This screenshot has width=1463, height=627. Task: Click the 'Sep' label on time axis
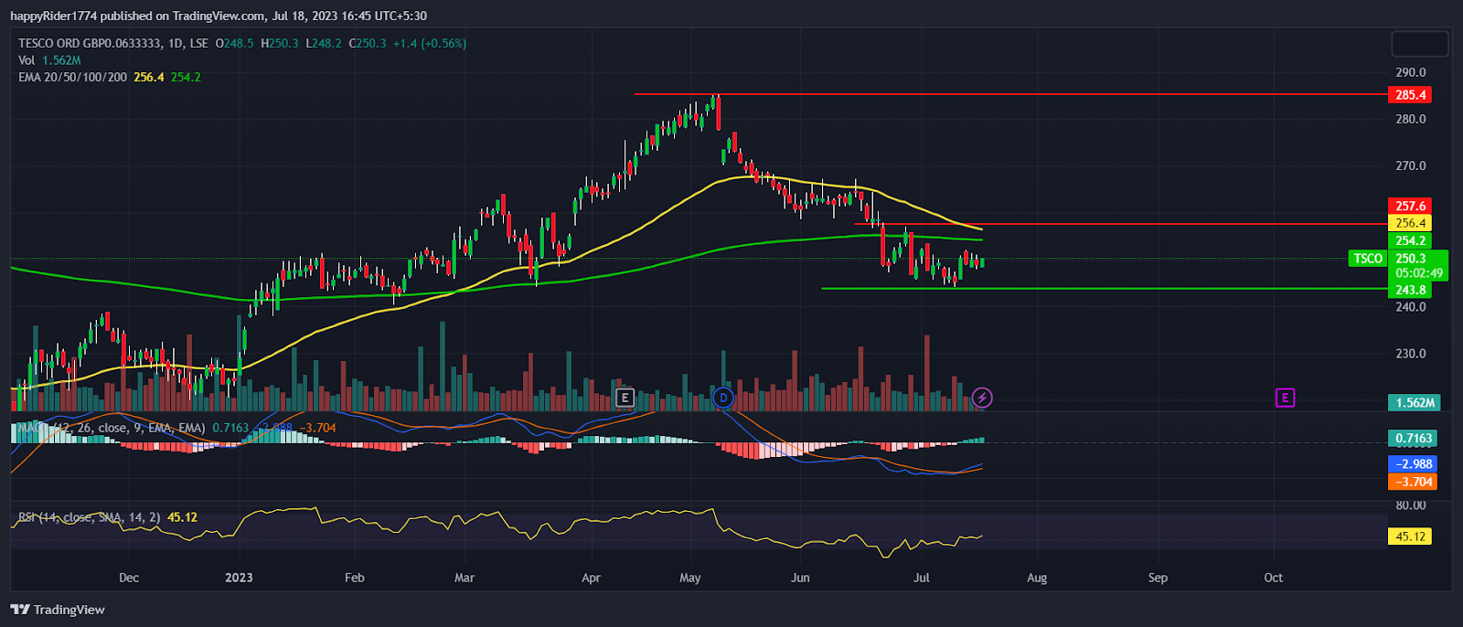[1158, 578]
